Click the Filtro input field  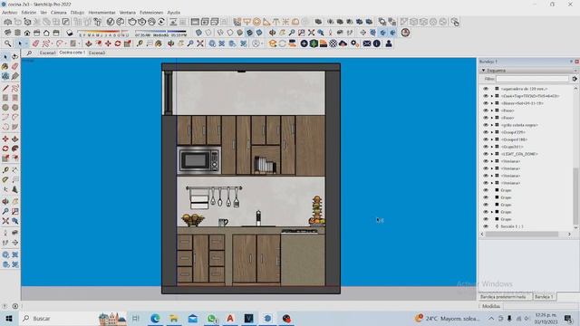point(532,79)
